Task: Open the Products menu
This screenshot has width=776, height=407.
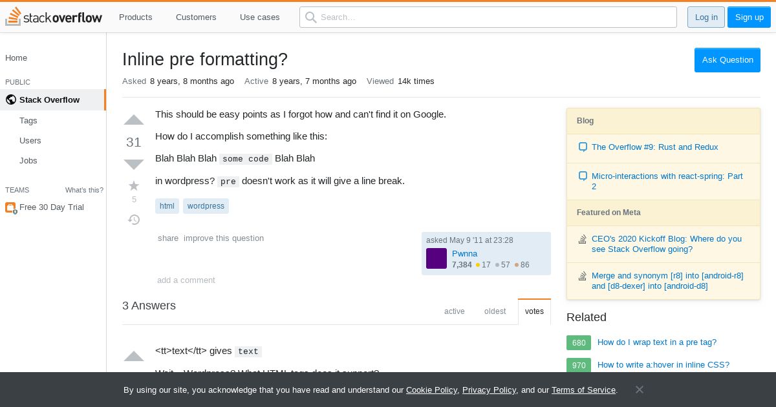Action: tap(136, 17)
